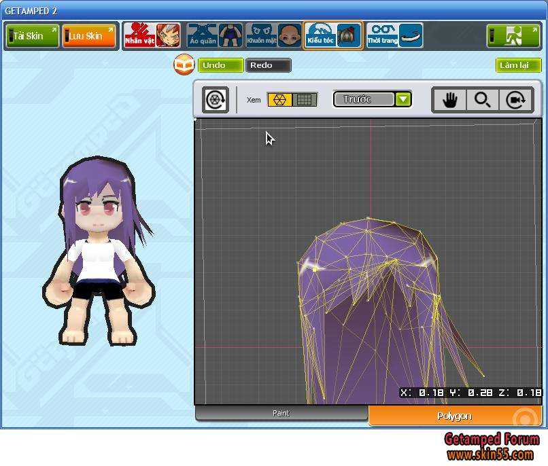Image resolution: width=548 pixels, height=466 pixels.
Task: Click the Redo button
Action: [x=268, y=65]
